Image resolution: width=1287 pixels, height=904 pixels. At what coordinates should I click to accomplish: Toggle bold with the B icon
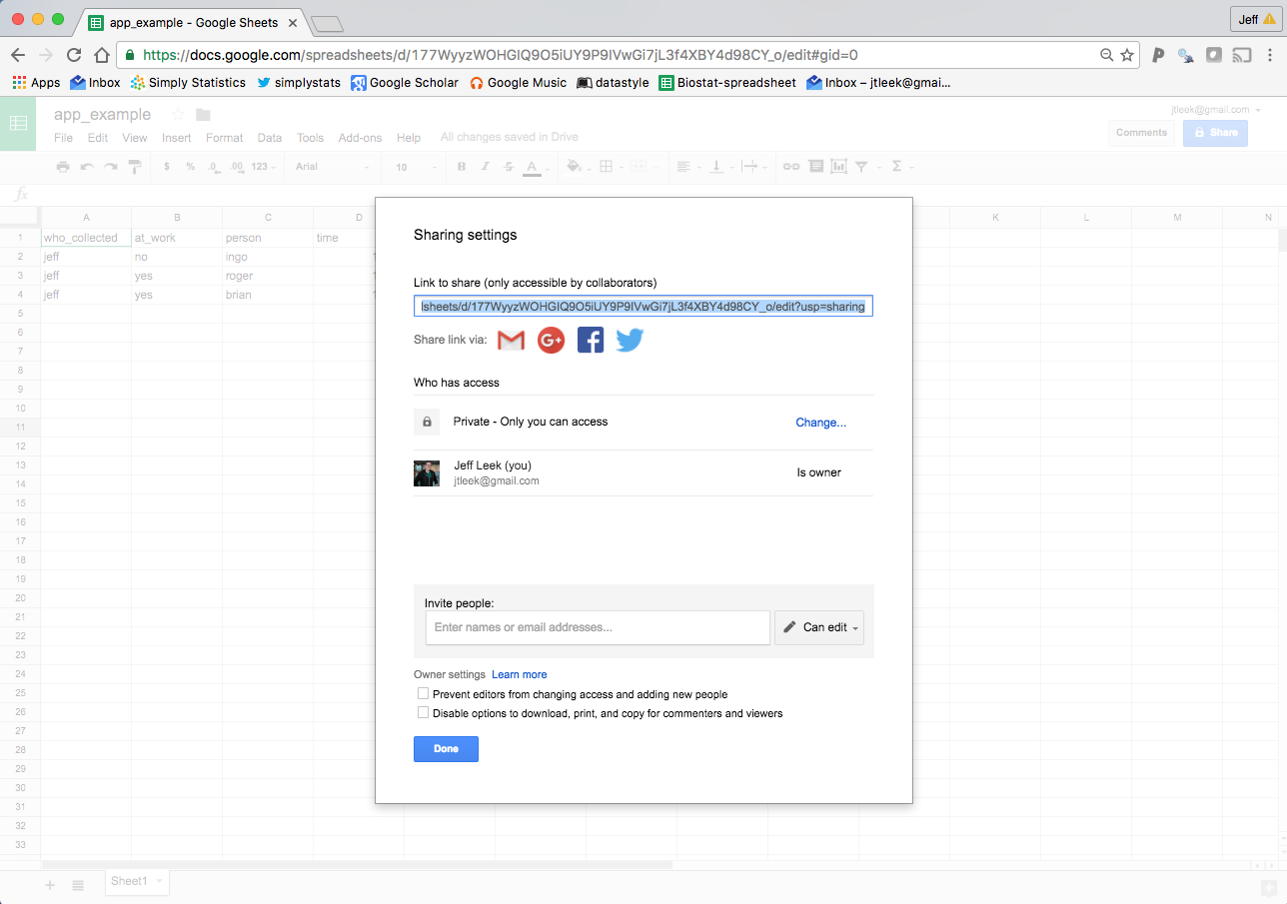(x=462, y=167)
